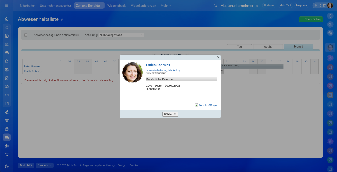Click the search magnifier icon in top bar

(x=215, y=6)
